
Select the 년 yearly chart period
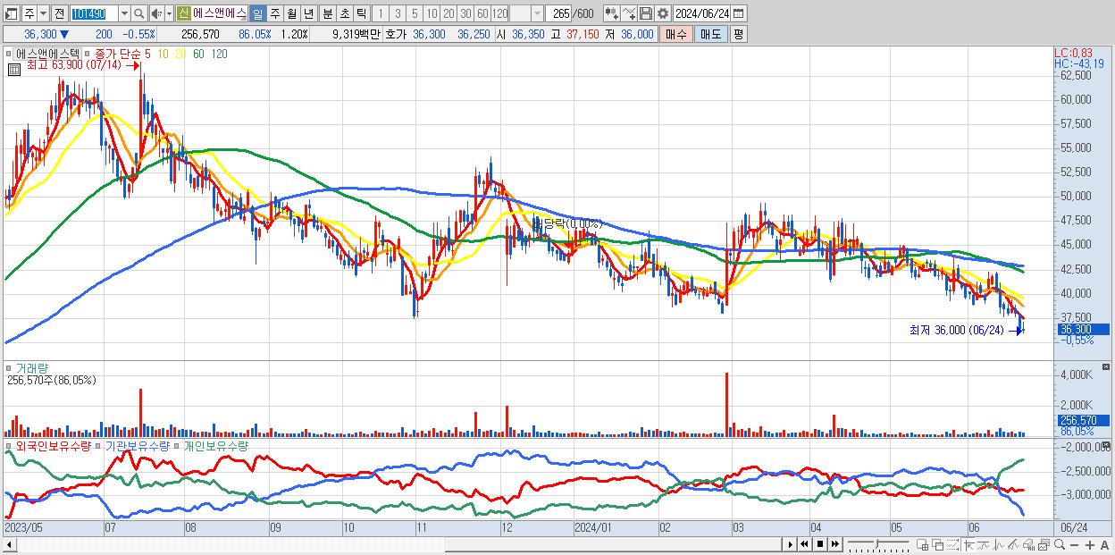tap(308, 14)
